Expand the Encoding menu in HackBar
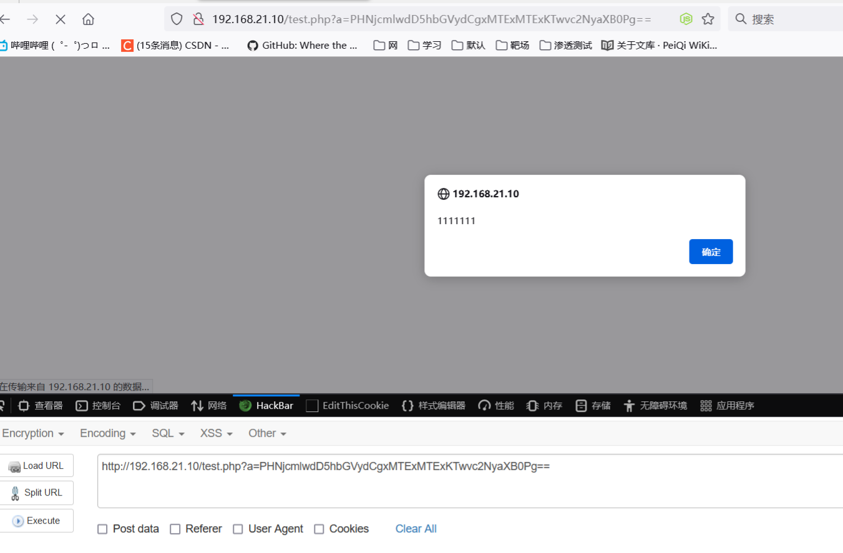Image resolution: width=843 pixels, height=553 pixels. click(x=107, y=433)
